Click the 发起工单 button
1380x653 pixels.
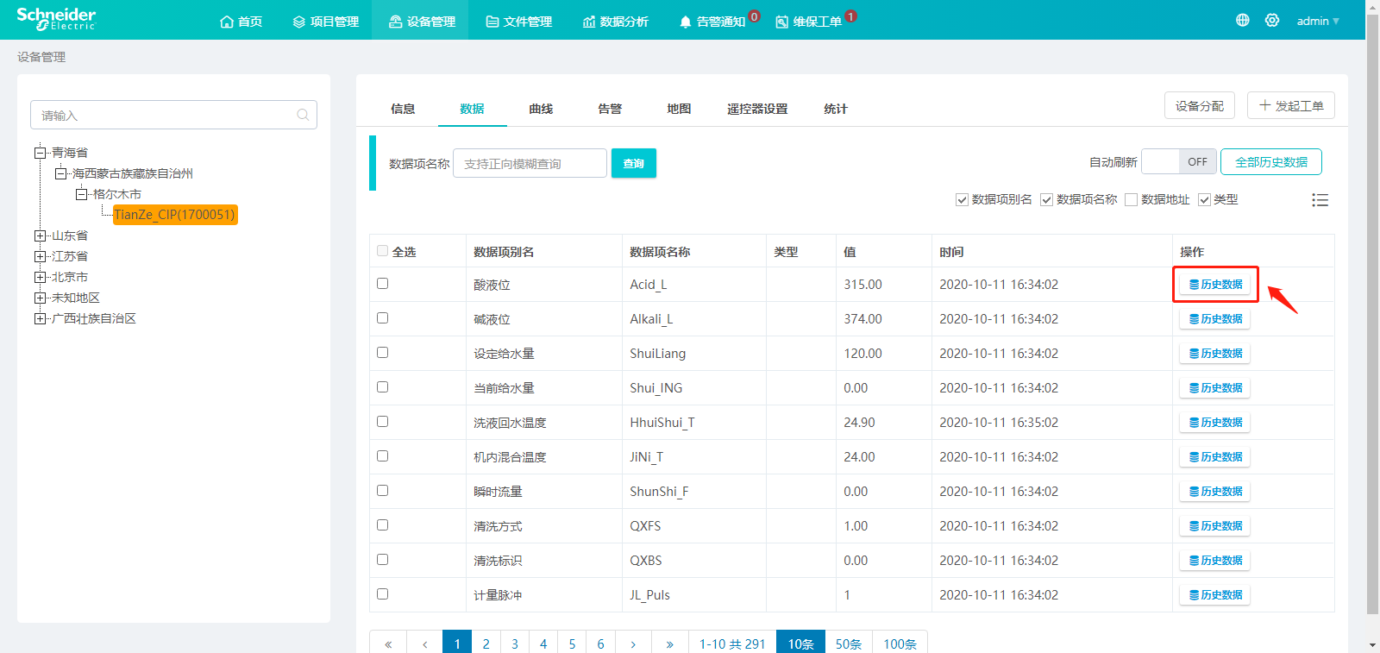point(1291,105)
